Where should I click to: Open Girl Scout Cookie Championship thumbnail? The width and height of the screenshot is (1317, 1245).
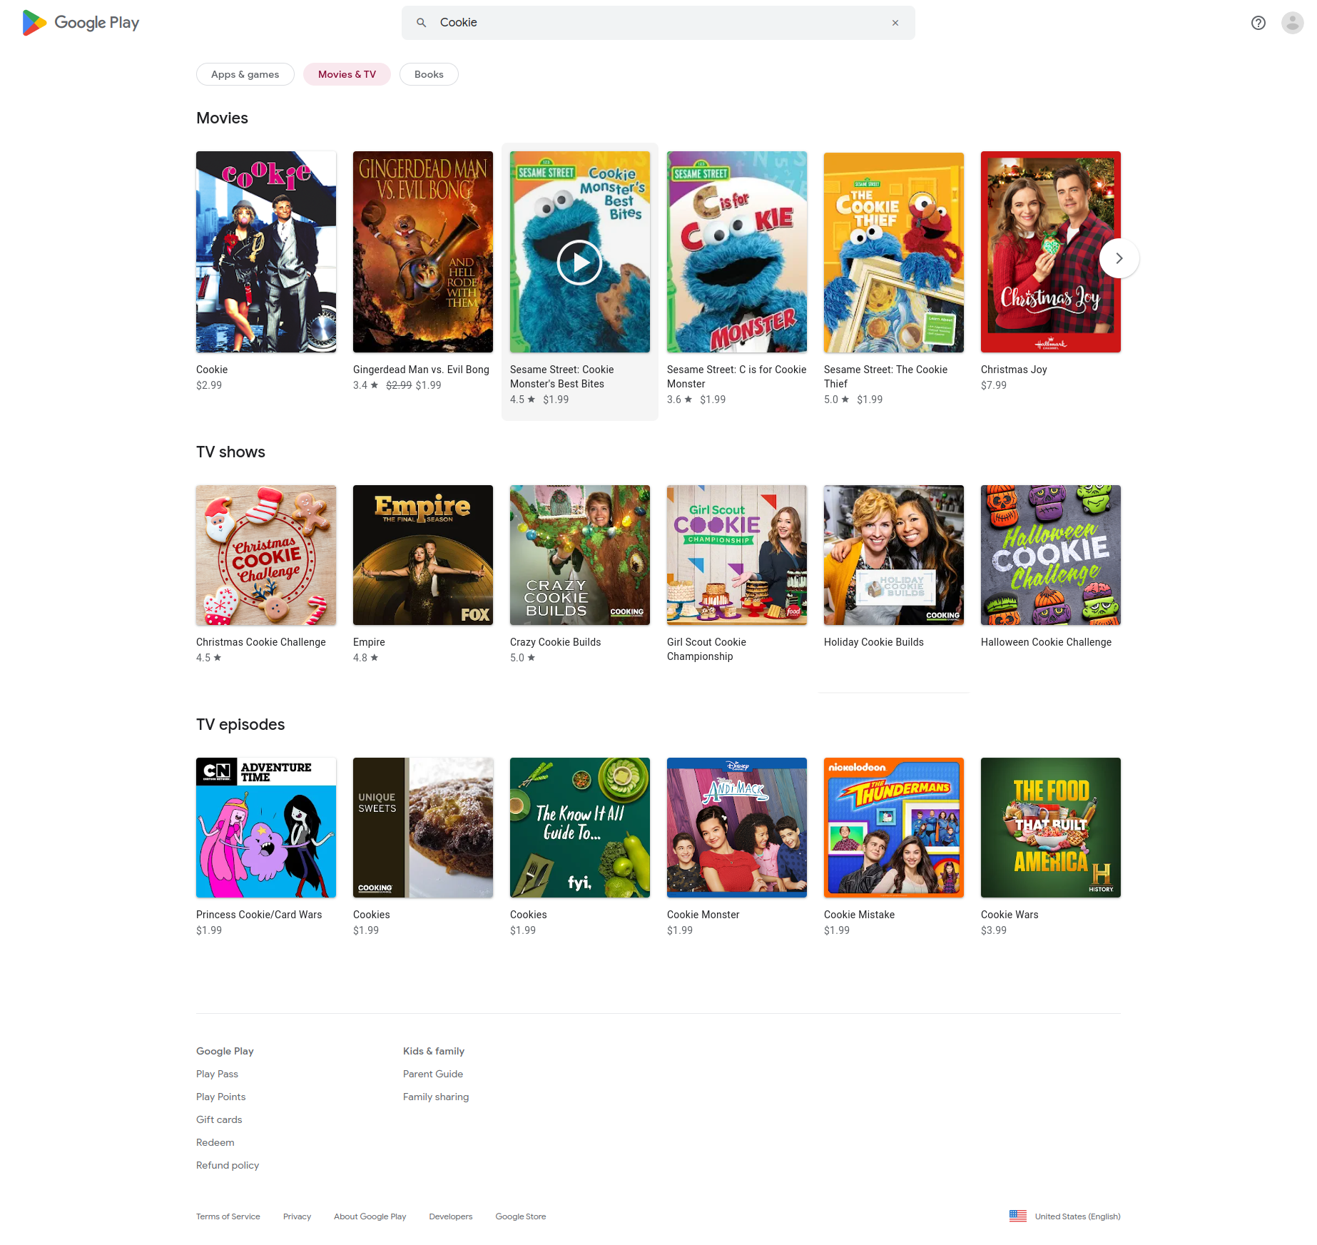(x=737, y=555)
